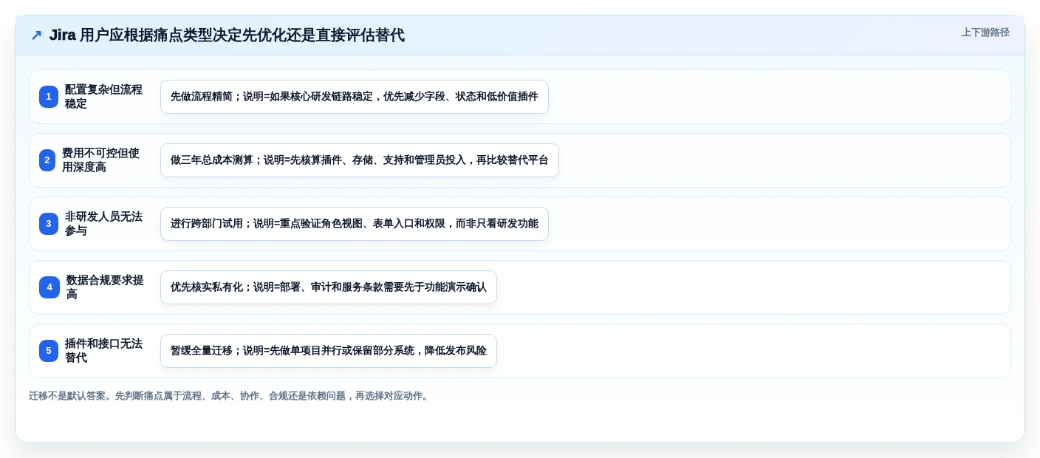The width and height of the screenshot is (1040, 458).
Task: Open the 暂缓全量迁移 action chip
Action: tap(329, 351)
